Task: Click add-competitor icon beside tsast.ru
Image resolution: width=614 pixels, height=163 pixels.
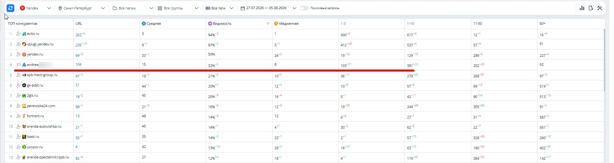Action: 19,137
